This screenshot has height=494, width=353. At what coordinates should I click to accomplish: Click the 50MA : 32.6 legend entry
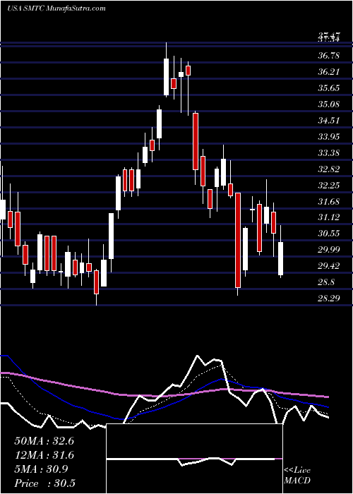click(44, 441)
